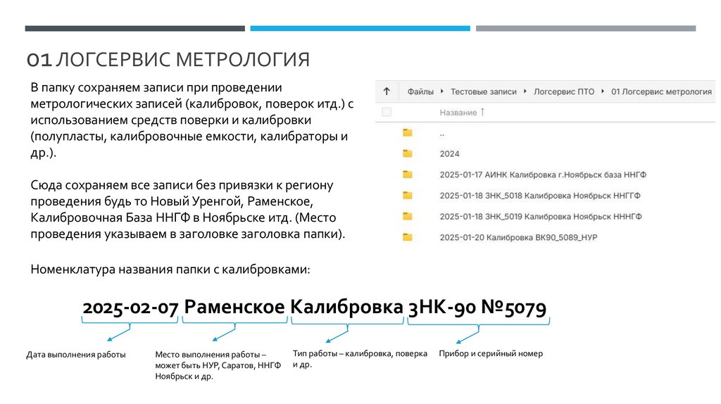The width and height of the screenshot is (721, 404).
Task: Click the line 'Номенклатура названия папки с калибровками:'
Action: [170, 270]
